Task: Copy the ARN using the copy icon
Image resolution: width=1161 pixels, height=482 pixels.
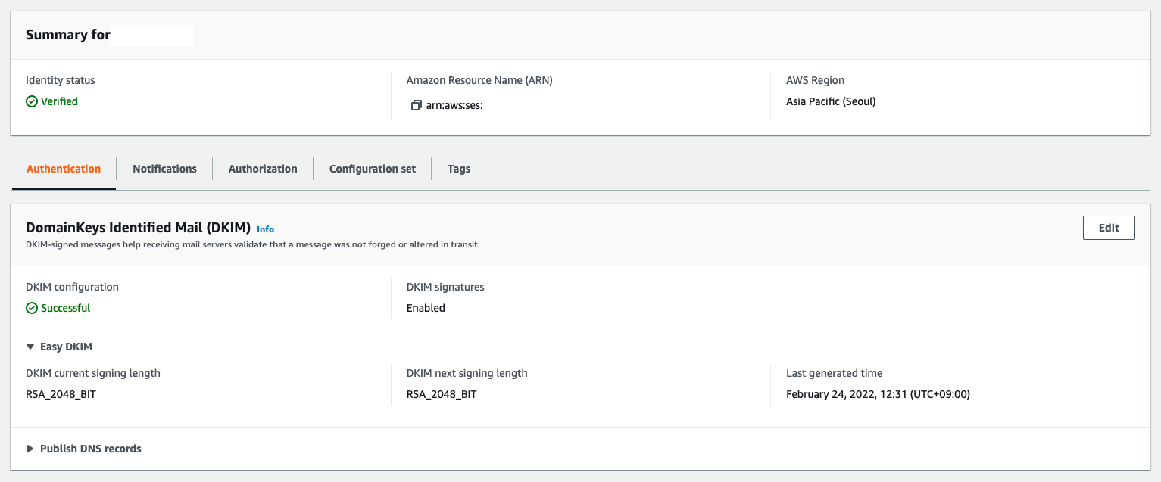Action: tap(416, 106)
